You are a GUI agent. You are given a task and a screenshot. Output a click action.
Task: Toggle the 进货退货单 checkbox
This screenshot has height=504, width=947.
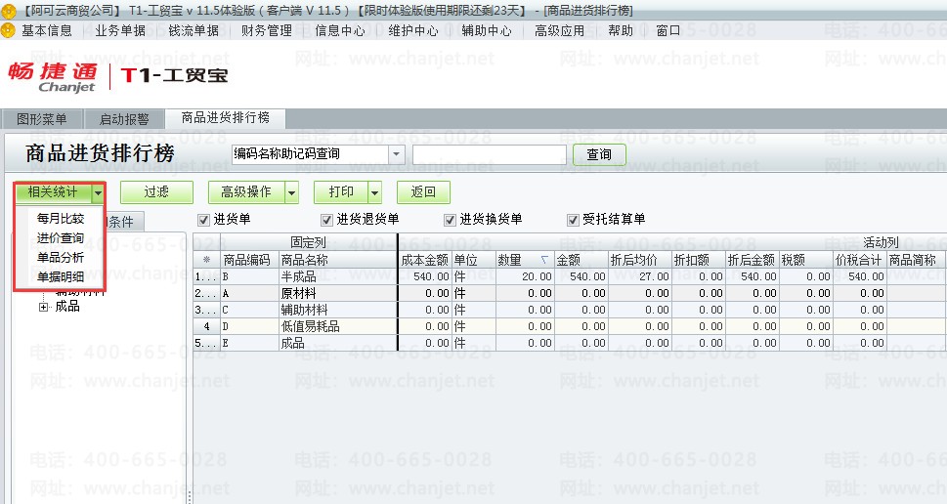click(x=326, y=220)
